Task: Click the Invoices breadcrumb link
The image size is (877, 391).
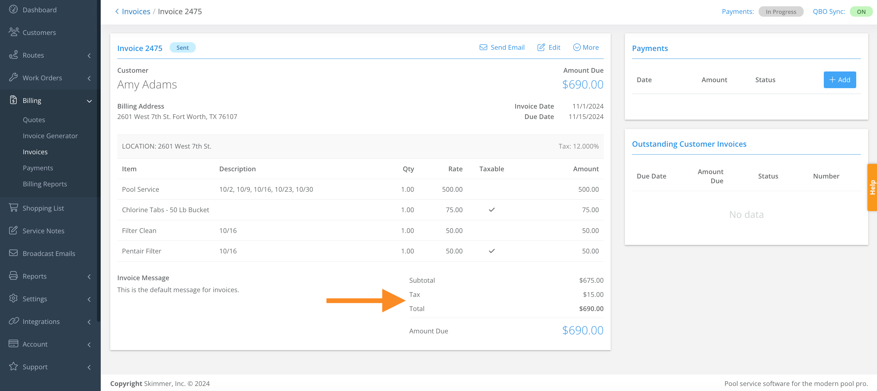Action: (x=136, y=12)
